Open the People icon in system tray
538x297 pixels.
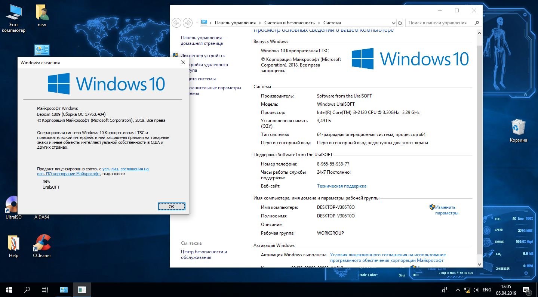pyautogui.click(x=444, y=290)
